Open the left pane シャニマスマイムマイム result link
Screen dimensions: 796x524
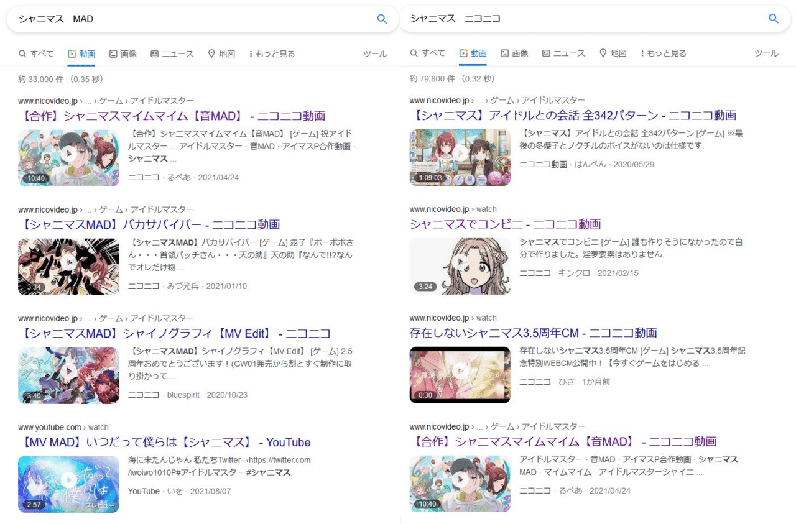pyautogui.click(x=172, y=116)
